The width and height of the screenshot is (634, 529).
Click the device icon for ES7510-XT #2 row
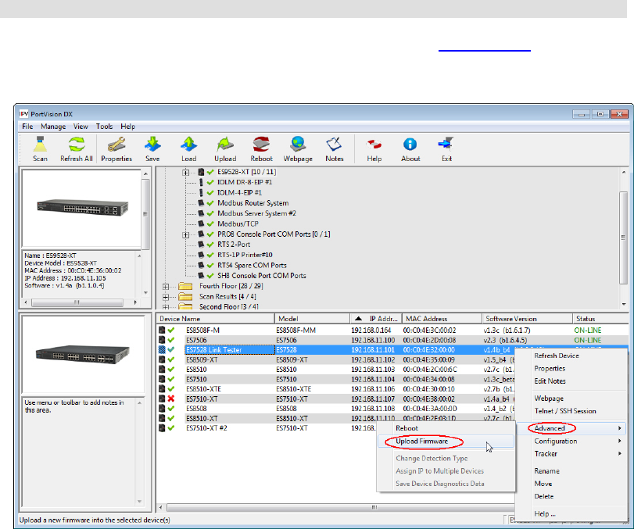pos(162,428)
